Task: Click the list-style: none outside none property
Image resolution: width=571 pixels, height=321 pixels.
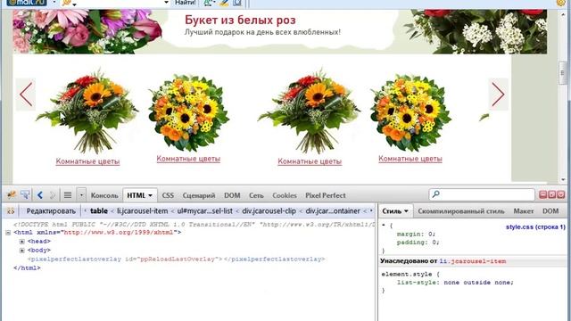Action: 455,283
